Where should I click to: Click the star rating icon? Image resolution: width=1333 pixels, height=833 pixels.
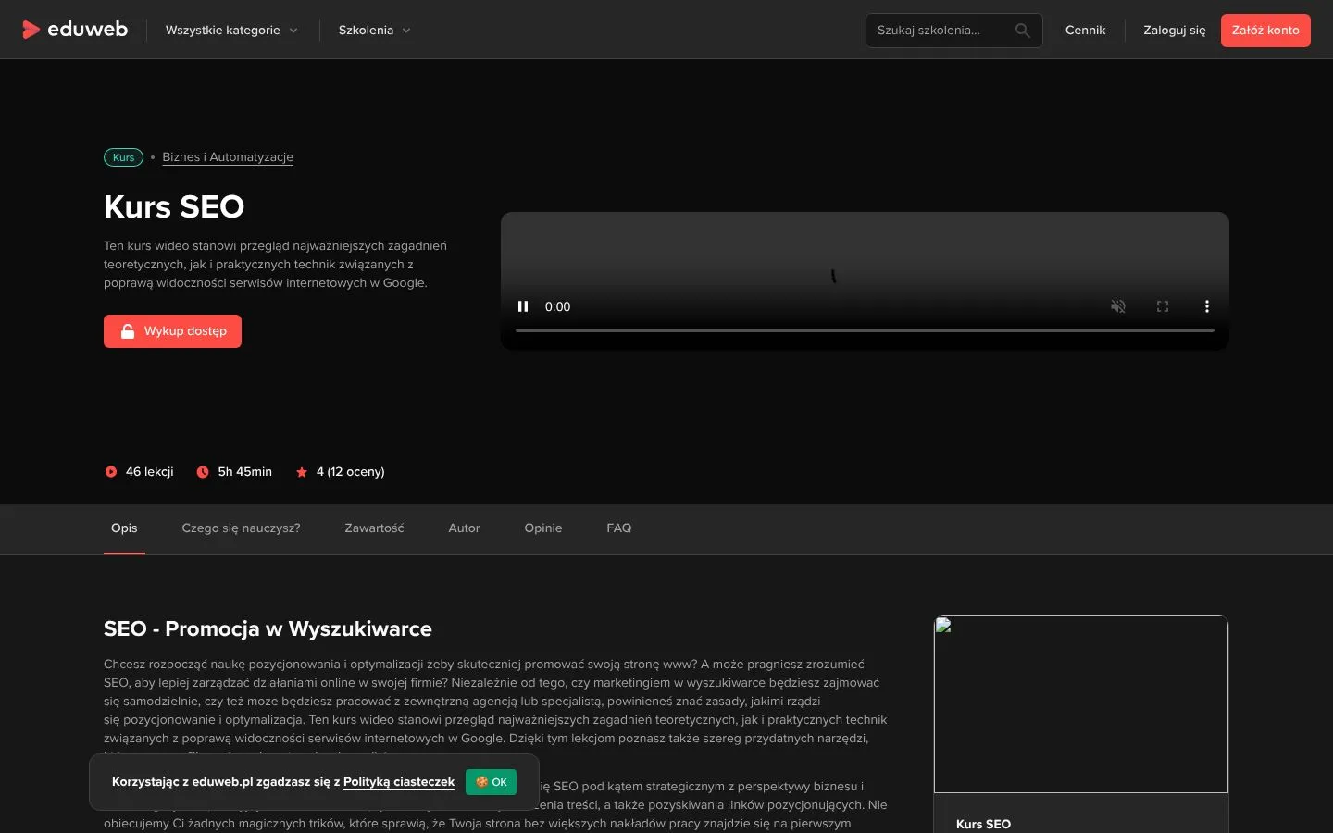click(x=302, y=472)
